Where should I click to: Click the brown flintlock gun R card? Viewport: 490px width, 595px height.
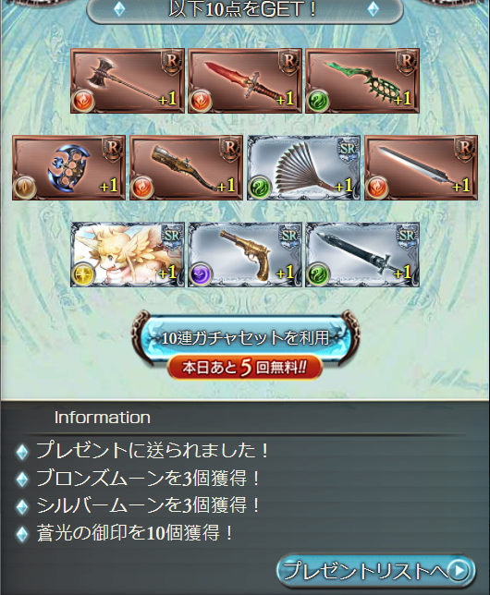(186, 168)
